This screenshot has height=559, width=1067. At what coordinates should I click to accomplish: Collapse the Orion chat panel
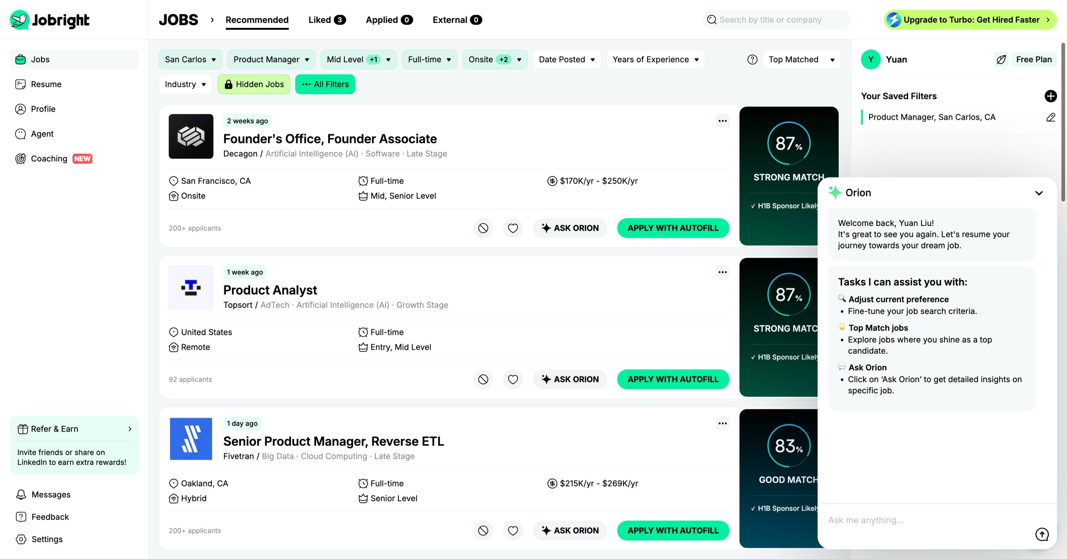[x=1039, y=193]
